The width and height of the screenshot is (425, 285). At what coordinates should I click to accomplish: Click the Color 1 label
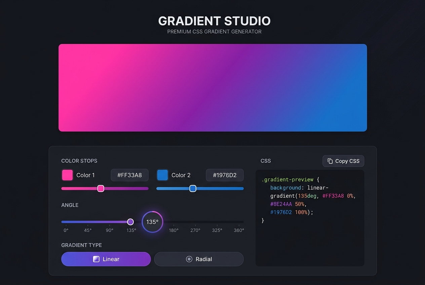click(x=85, y=175)
